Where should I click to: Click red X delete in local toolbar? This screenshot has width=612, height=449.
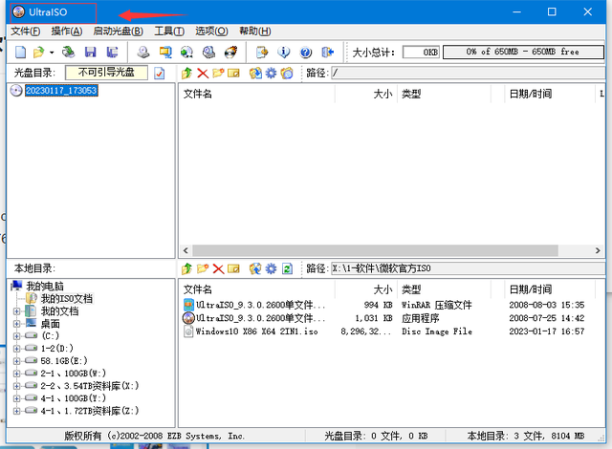pos(218,268)
